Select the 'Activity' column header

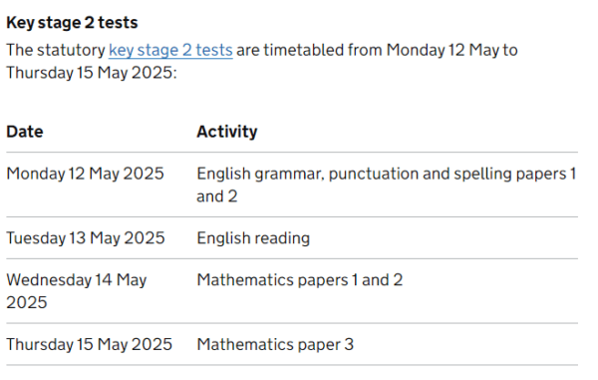(x=227, y=132)
